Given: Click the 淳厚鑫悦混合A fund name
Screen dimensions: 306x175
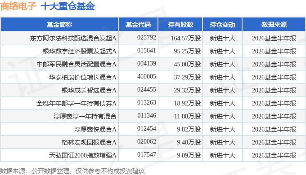Looking at the screenshot, I should (95, 129).
